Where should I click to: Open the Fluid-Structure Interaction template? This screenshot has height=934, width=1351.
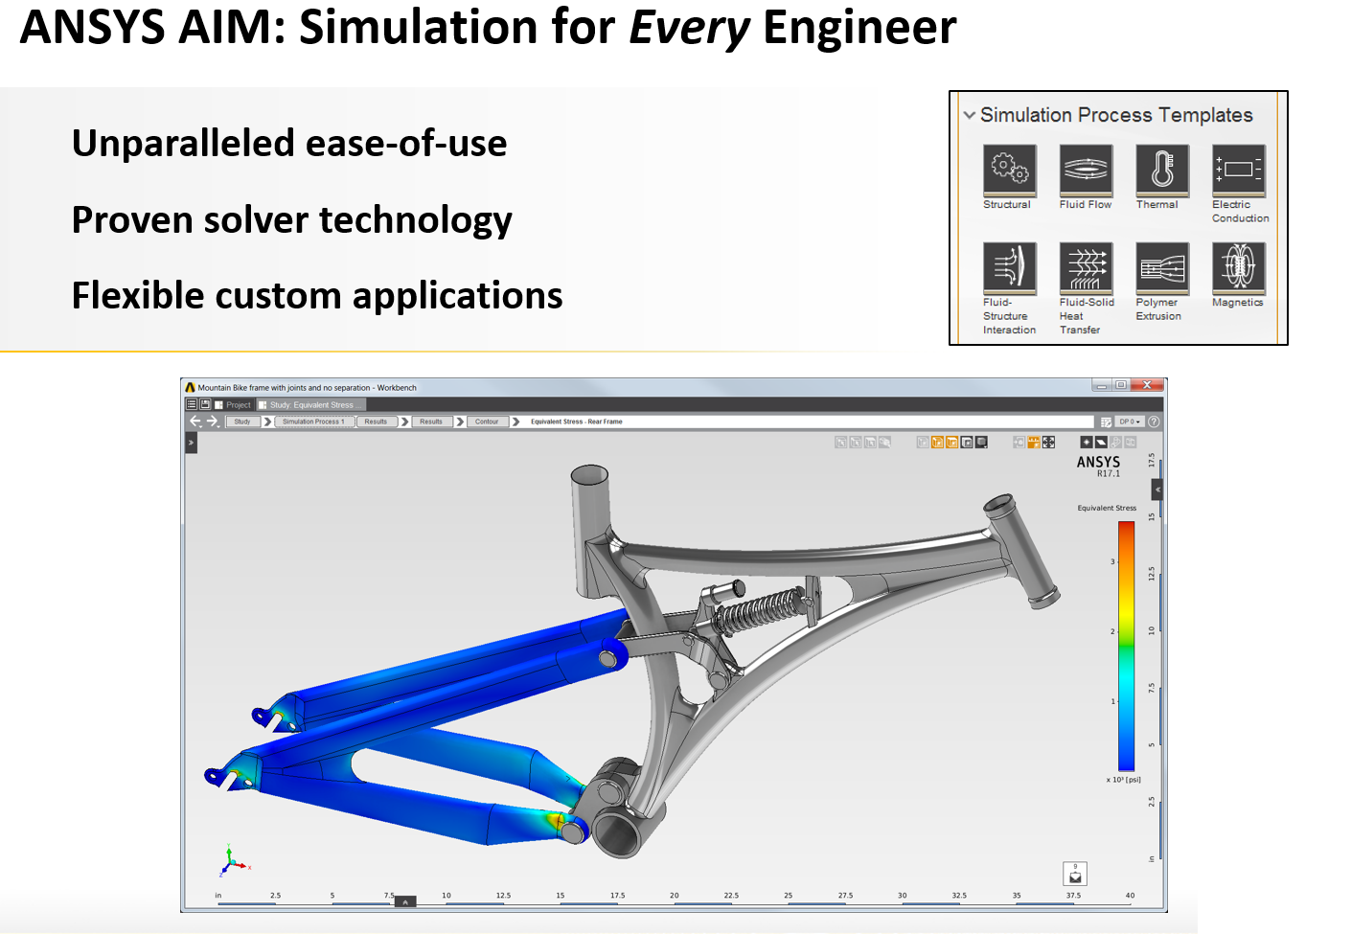(1009, 268)
